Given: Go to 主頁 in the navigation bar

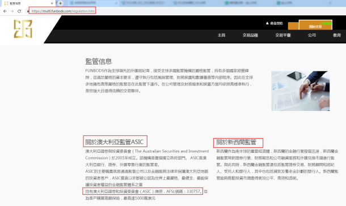Looking at the screenshot, I should [221, 35].
